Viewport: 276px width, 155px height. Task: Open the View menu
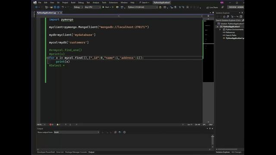(x=52, y=3)
